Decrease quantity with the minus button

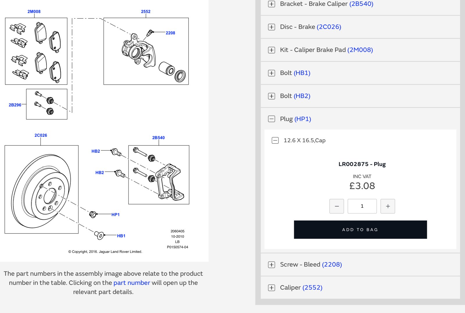(x=337, y=206)
